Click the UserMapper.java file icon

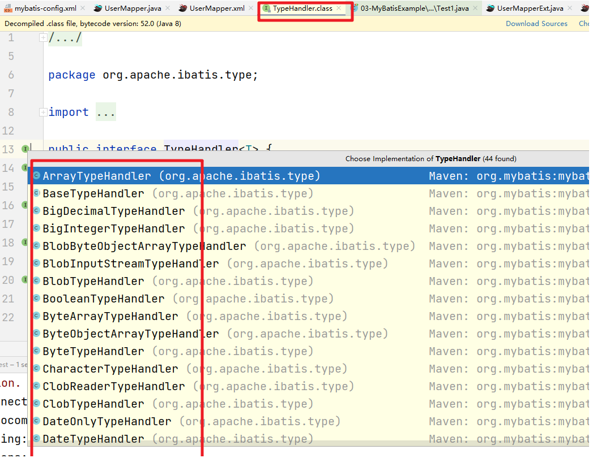(x=98, y=8)
